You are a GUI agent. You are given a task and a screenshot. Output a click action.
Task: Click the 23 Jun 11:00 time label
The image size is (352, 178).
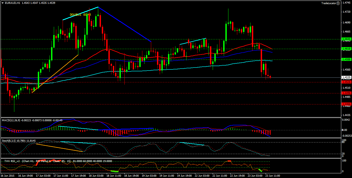coord(273,176)
